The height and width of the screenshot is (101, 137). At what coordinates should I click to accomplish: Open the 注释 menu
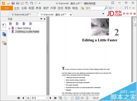click(24, 8)
